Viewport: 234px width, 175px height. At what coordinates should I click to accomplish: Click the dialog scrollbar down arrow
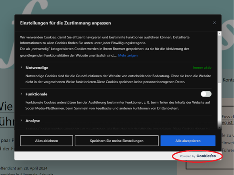pyautogui.click(x=219, y=127)
